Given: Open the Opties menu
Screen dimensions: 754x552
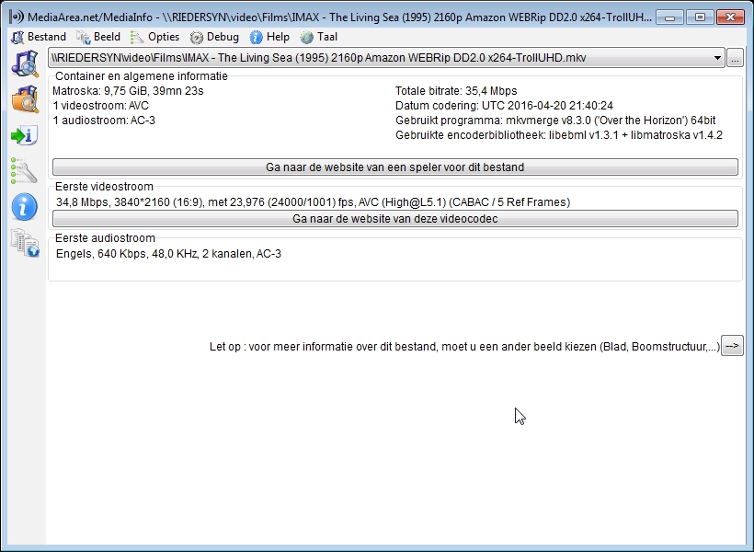Looking at the screenshot, I should tap(154, 37).
